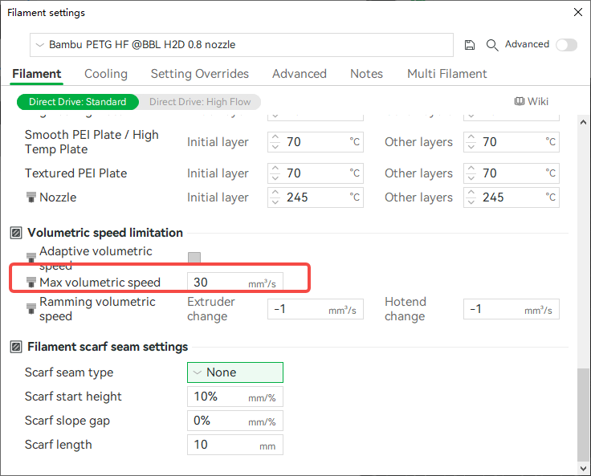The width and height of the screenshot is (591, 476).
Task: Close the Filament settings dialog
Action: [578, 12]
